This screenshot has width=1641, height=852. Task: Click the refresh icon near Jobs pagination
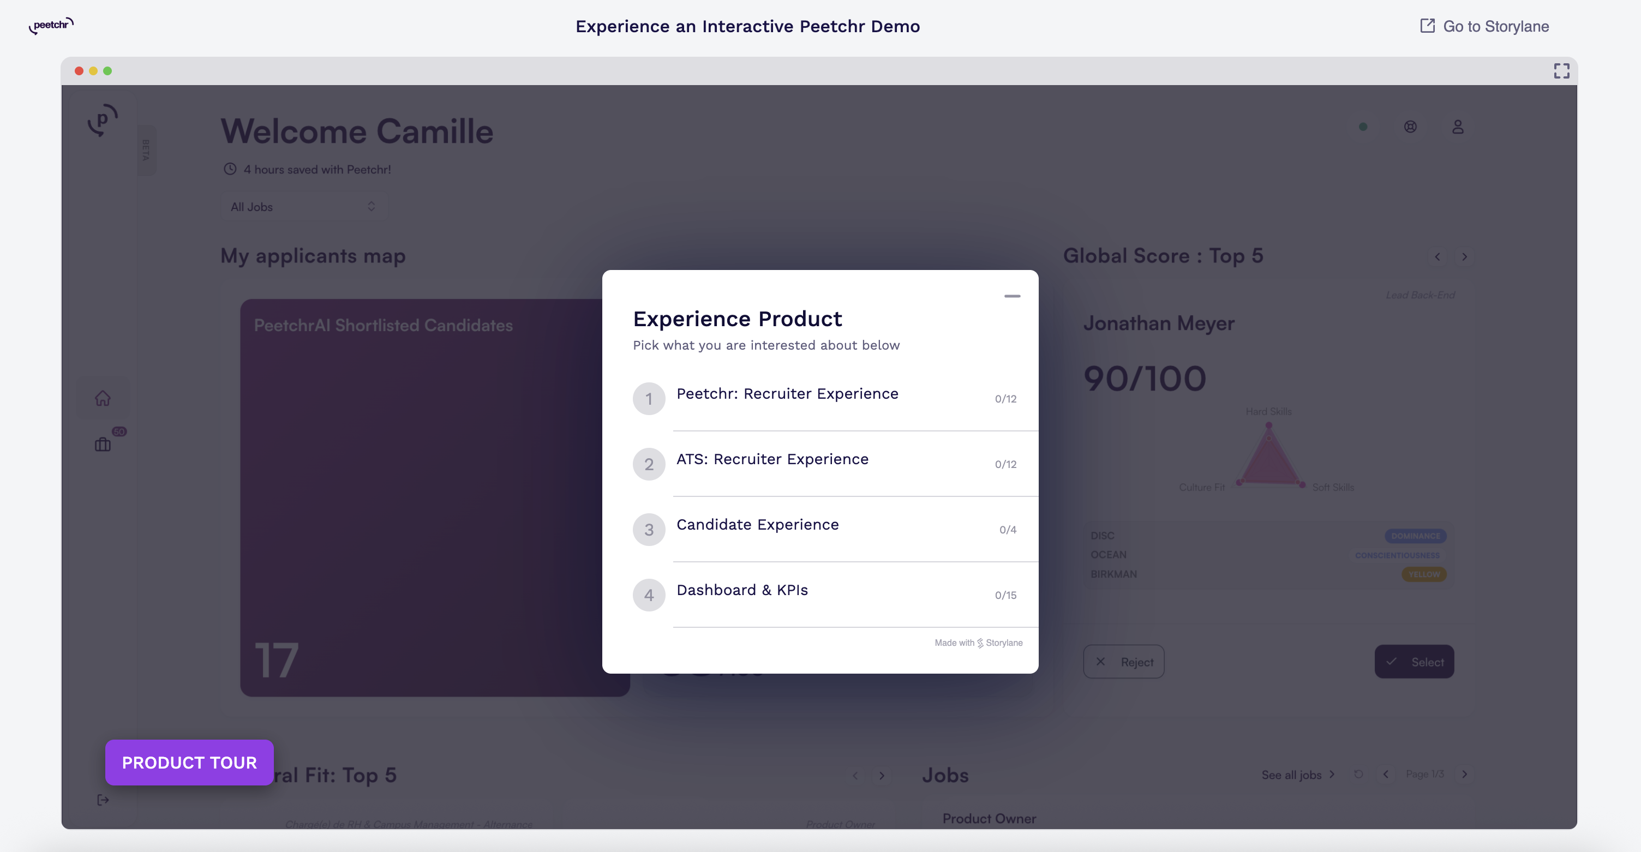(x=1359, y=775)
